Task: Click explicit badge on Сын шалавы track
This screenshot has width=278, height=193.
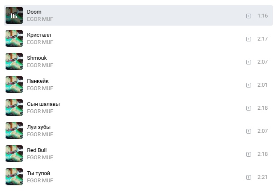Action: (248, 108)
